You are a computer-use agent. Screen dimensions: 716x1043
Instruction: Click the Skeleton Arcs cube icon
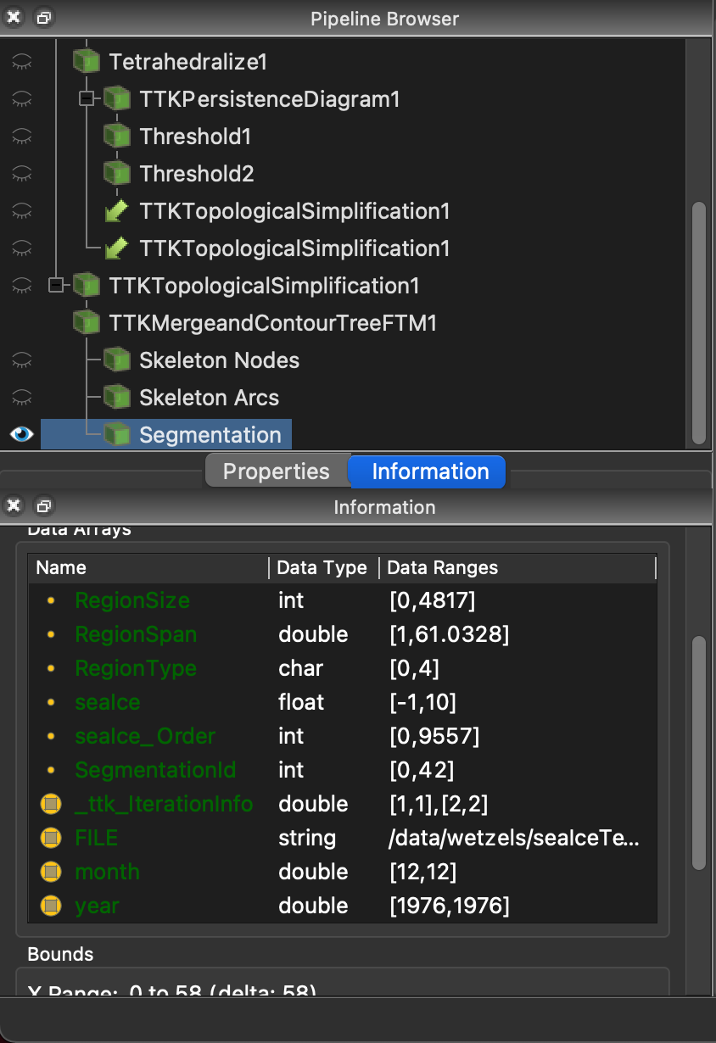[116, 397]
